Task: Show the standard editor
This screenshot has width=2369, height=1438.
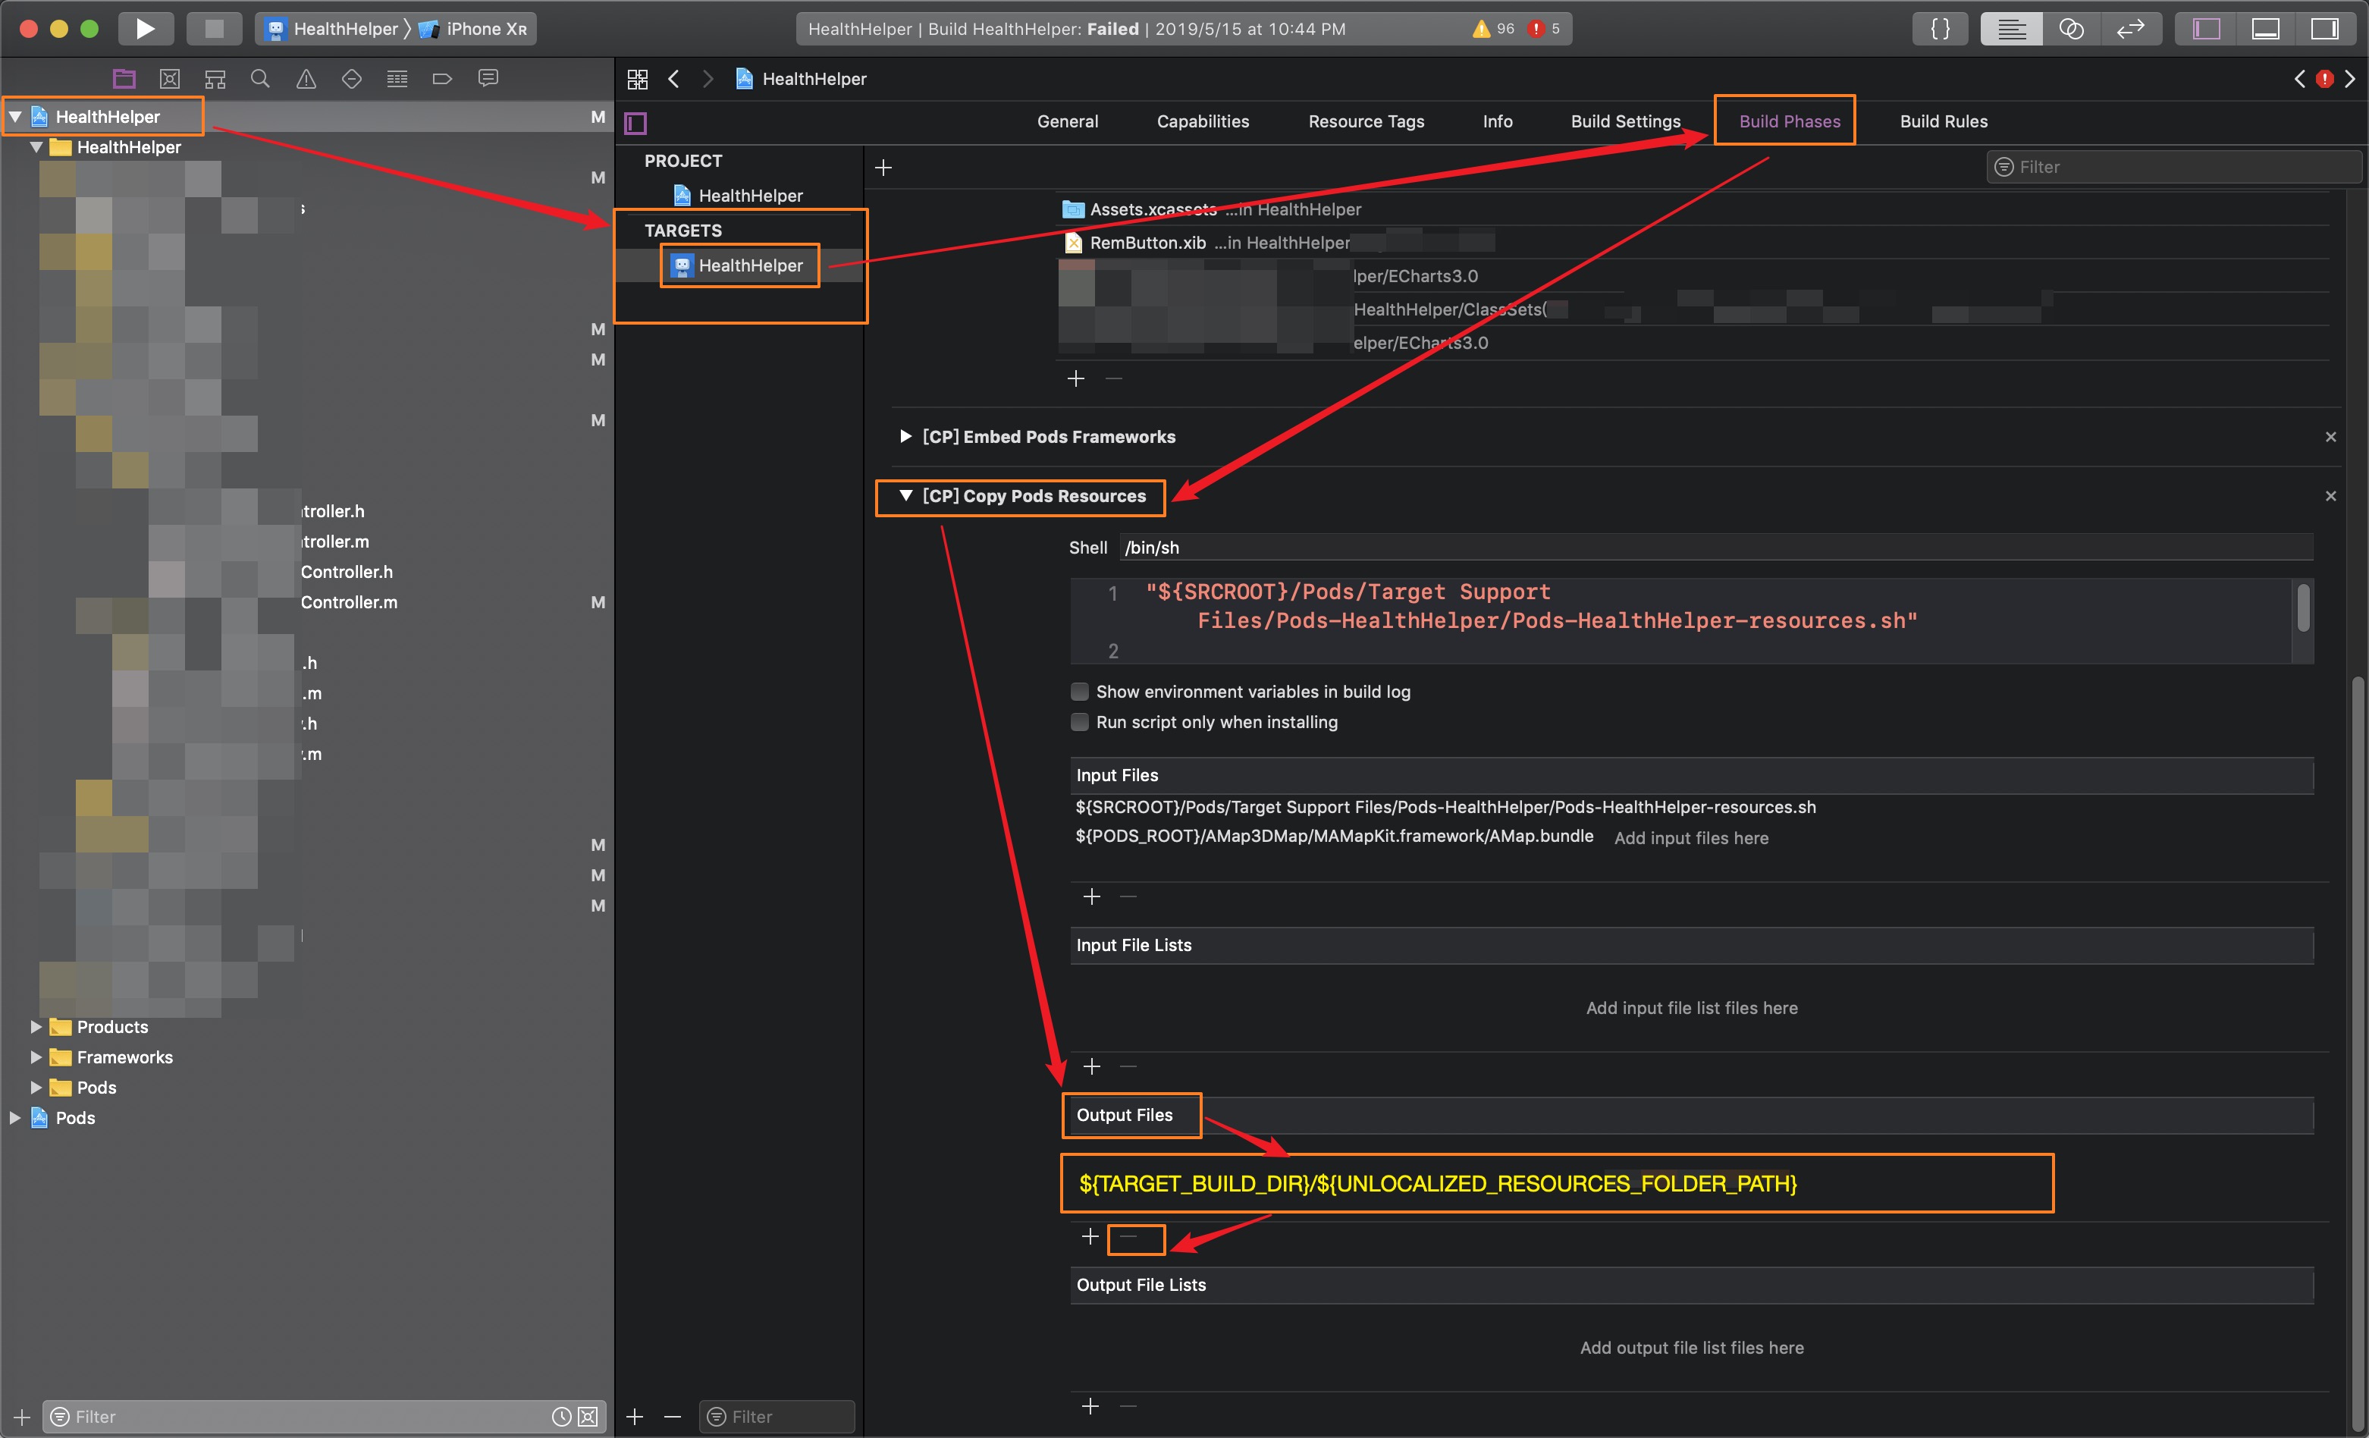Action: 2011,29
